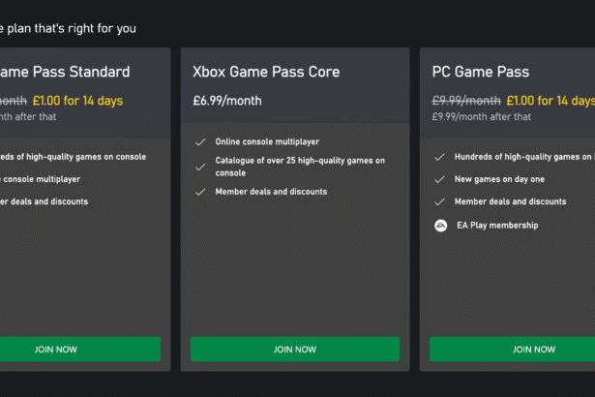Select the PC Game Pass heading
Viewport: 595px width, 397px height.
[481, 72]
